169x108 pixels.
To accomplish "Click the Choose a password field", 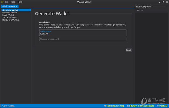I will click(x=83, y=39).
